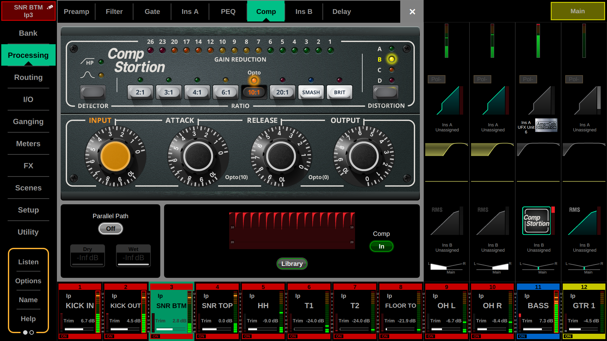Toggle the Parallel Path Off switch
The height and width of the screenshot is (341, 607).
(x=110, y=229)
